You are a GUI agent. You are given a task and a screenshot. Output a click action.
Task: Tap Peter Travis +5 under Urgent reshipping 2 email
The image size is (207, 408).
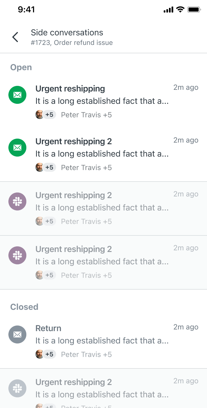[86, 168]
